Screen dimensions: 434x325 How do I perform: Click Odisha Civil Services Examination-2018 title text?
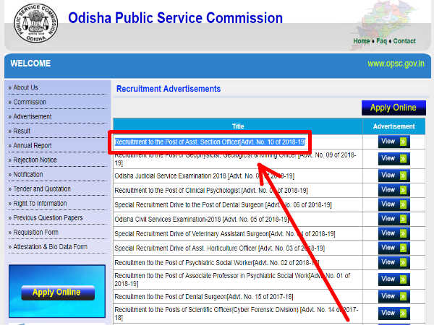[202, 220]
